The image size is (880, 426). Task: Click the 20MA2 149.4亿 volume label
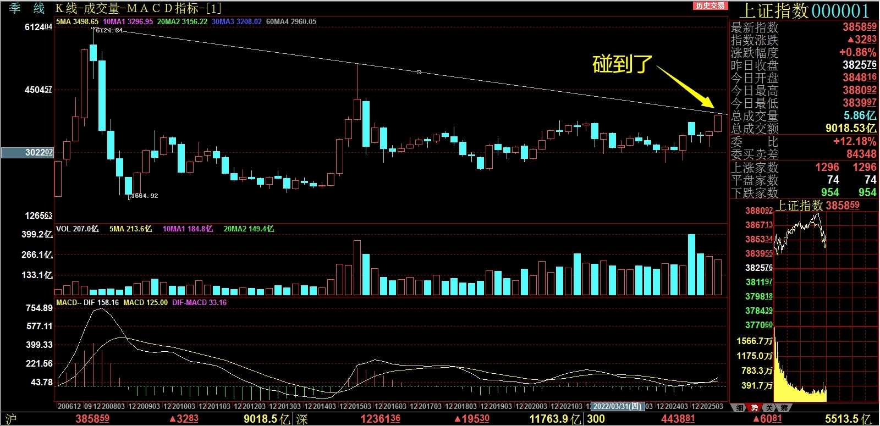(x=249, y=229)
